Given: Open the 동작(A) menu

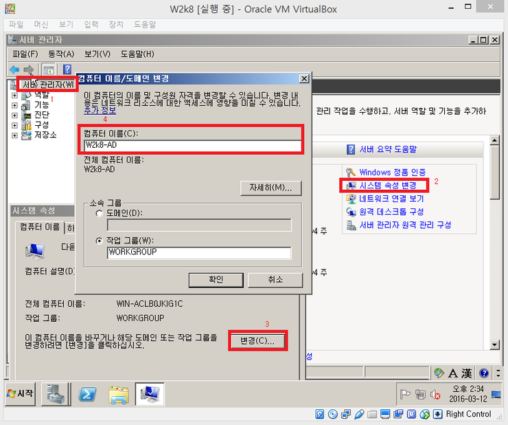Looking at the screenshot, I should coord(60,54).
